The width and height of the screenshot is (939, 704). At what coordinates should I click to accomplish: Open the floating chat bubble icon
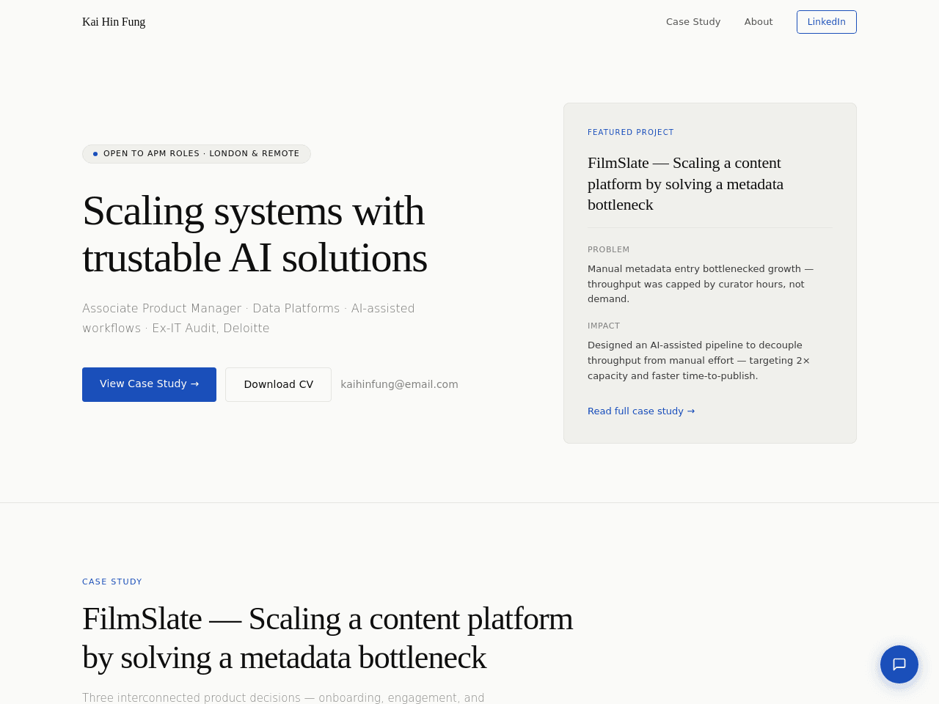(899, 664)
